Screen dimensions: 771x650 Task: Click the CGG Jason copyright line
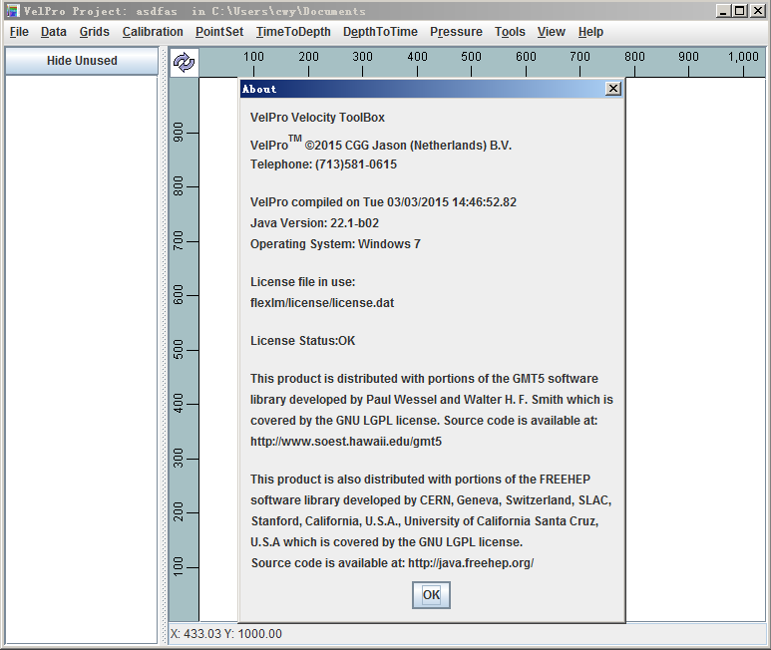381,145
